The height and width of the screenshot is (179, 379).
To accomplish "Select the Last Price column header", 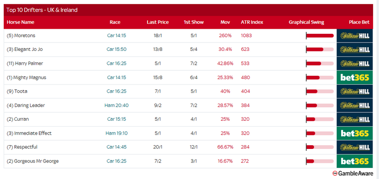I will point(158,22).
